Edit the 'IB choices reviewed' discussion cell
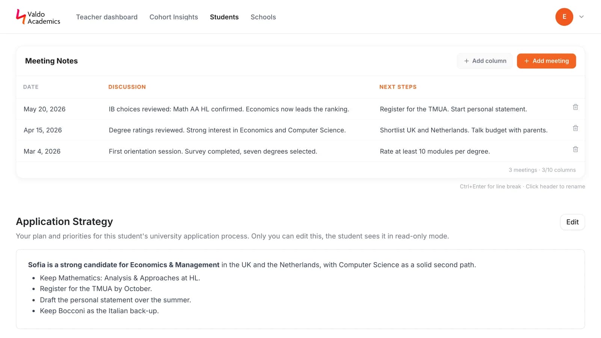 point(229,109)
